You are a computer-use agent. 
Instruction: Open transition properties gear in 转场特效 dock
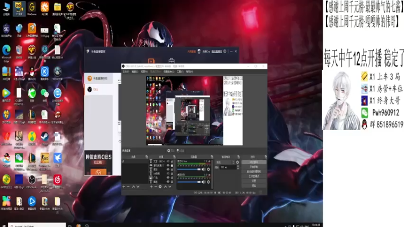tap(237, 162)
